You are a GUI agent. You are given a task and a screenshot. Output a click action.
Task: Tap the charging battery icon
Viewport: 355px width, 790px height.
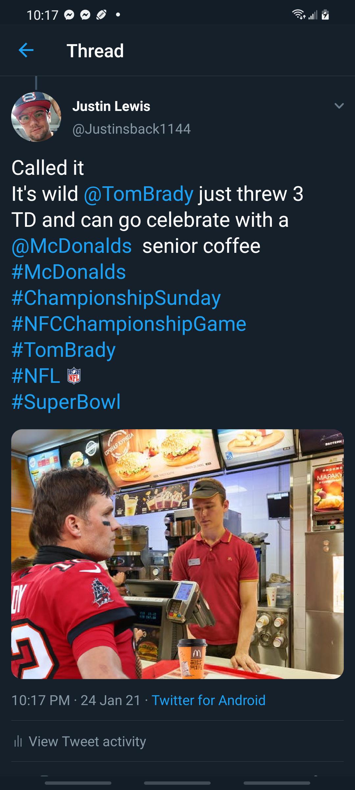326,15
